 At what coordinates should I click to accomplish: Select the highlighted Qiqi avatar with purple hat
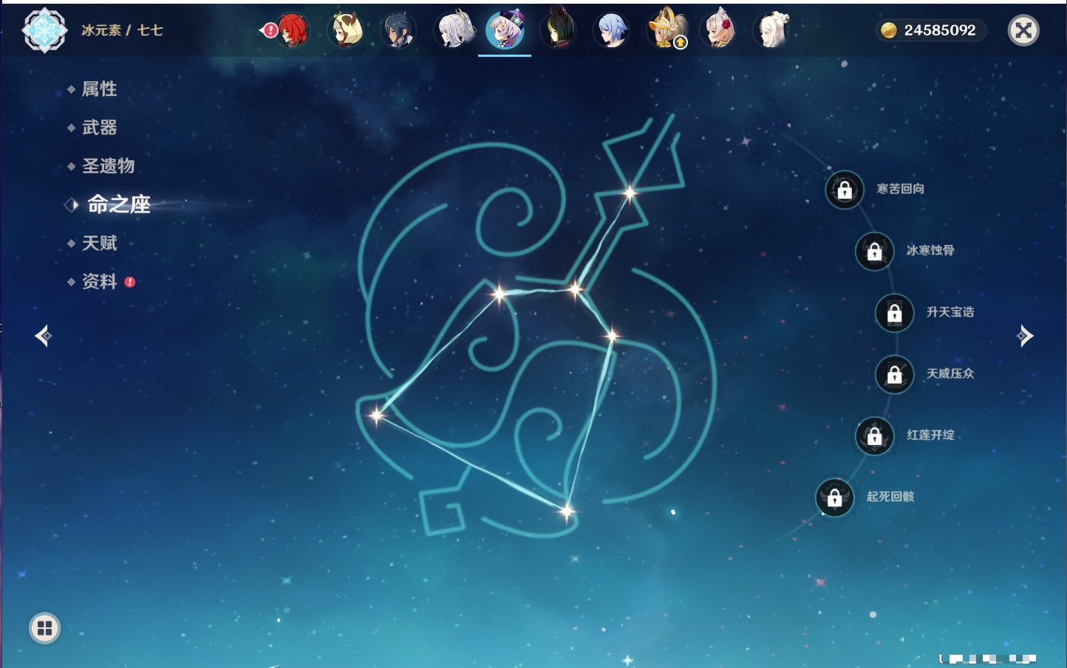pyautogui.click(x=505, y=30)
